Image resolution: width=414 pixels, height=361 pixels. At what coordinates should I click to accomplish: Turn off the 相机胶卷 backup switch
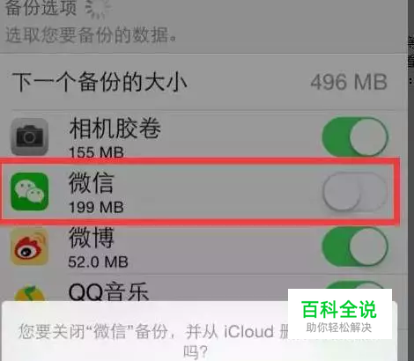[x=355, y=136]
